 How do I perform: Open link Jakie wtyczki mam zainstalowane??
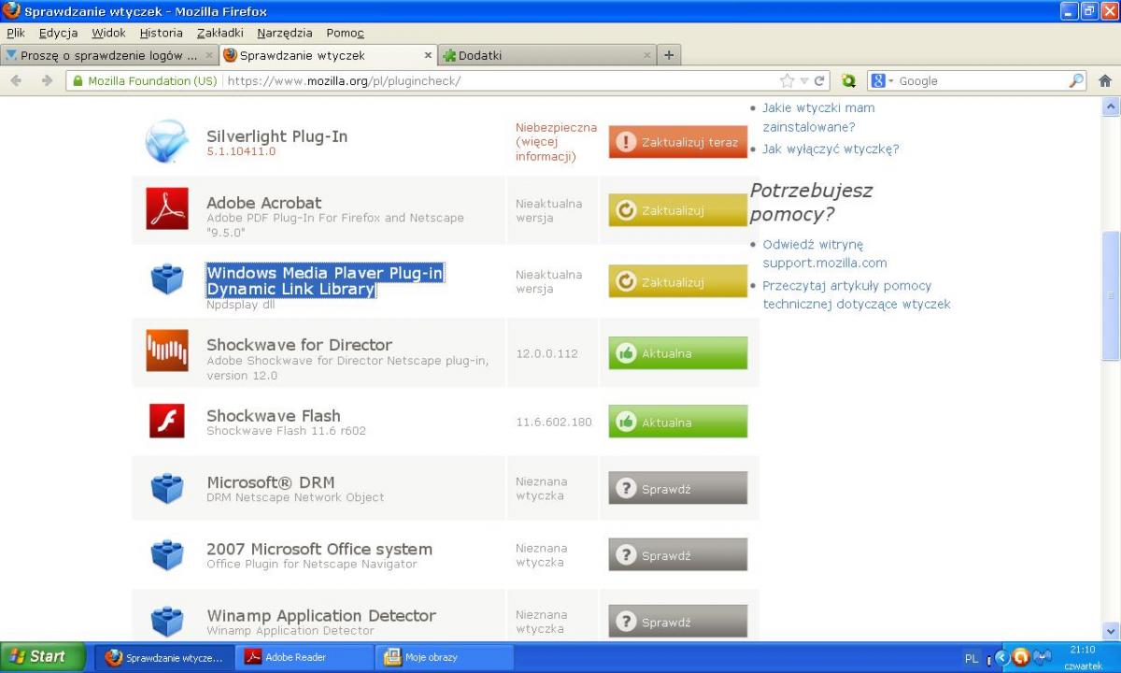(x=818, y=118)
